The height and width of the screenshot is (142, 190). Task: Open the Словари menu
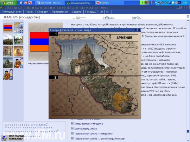[42, 12]
